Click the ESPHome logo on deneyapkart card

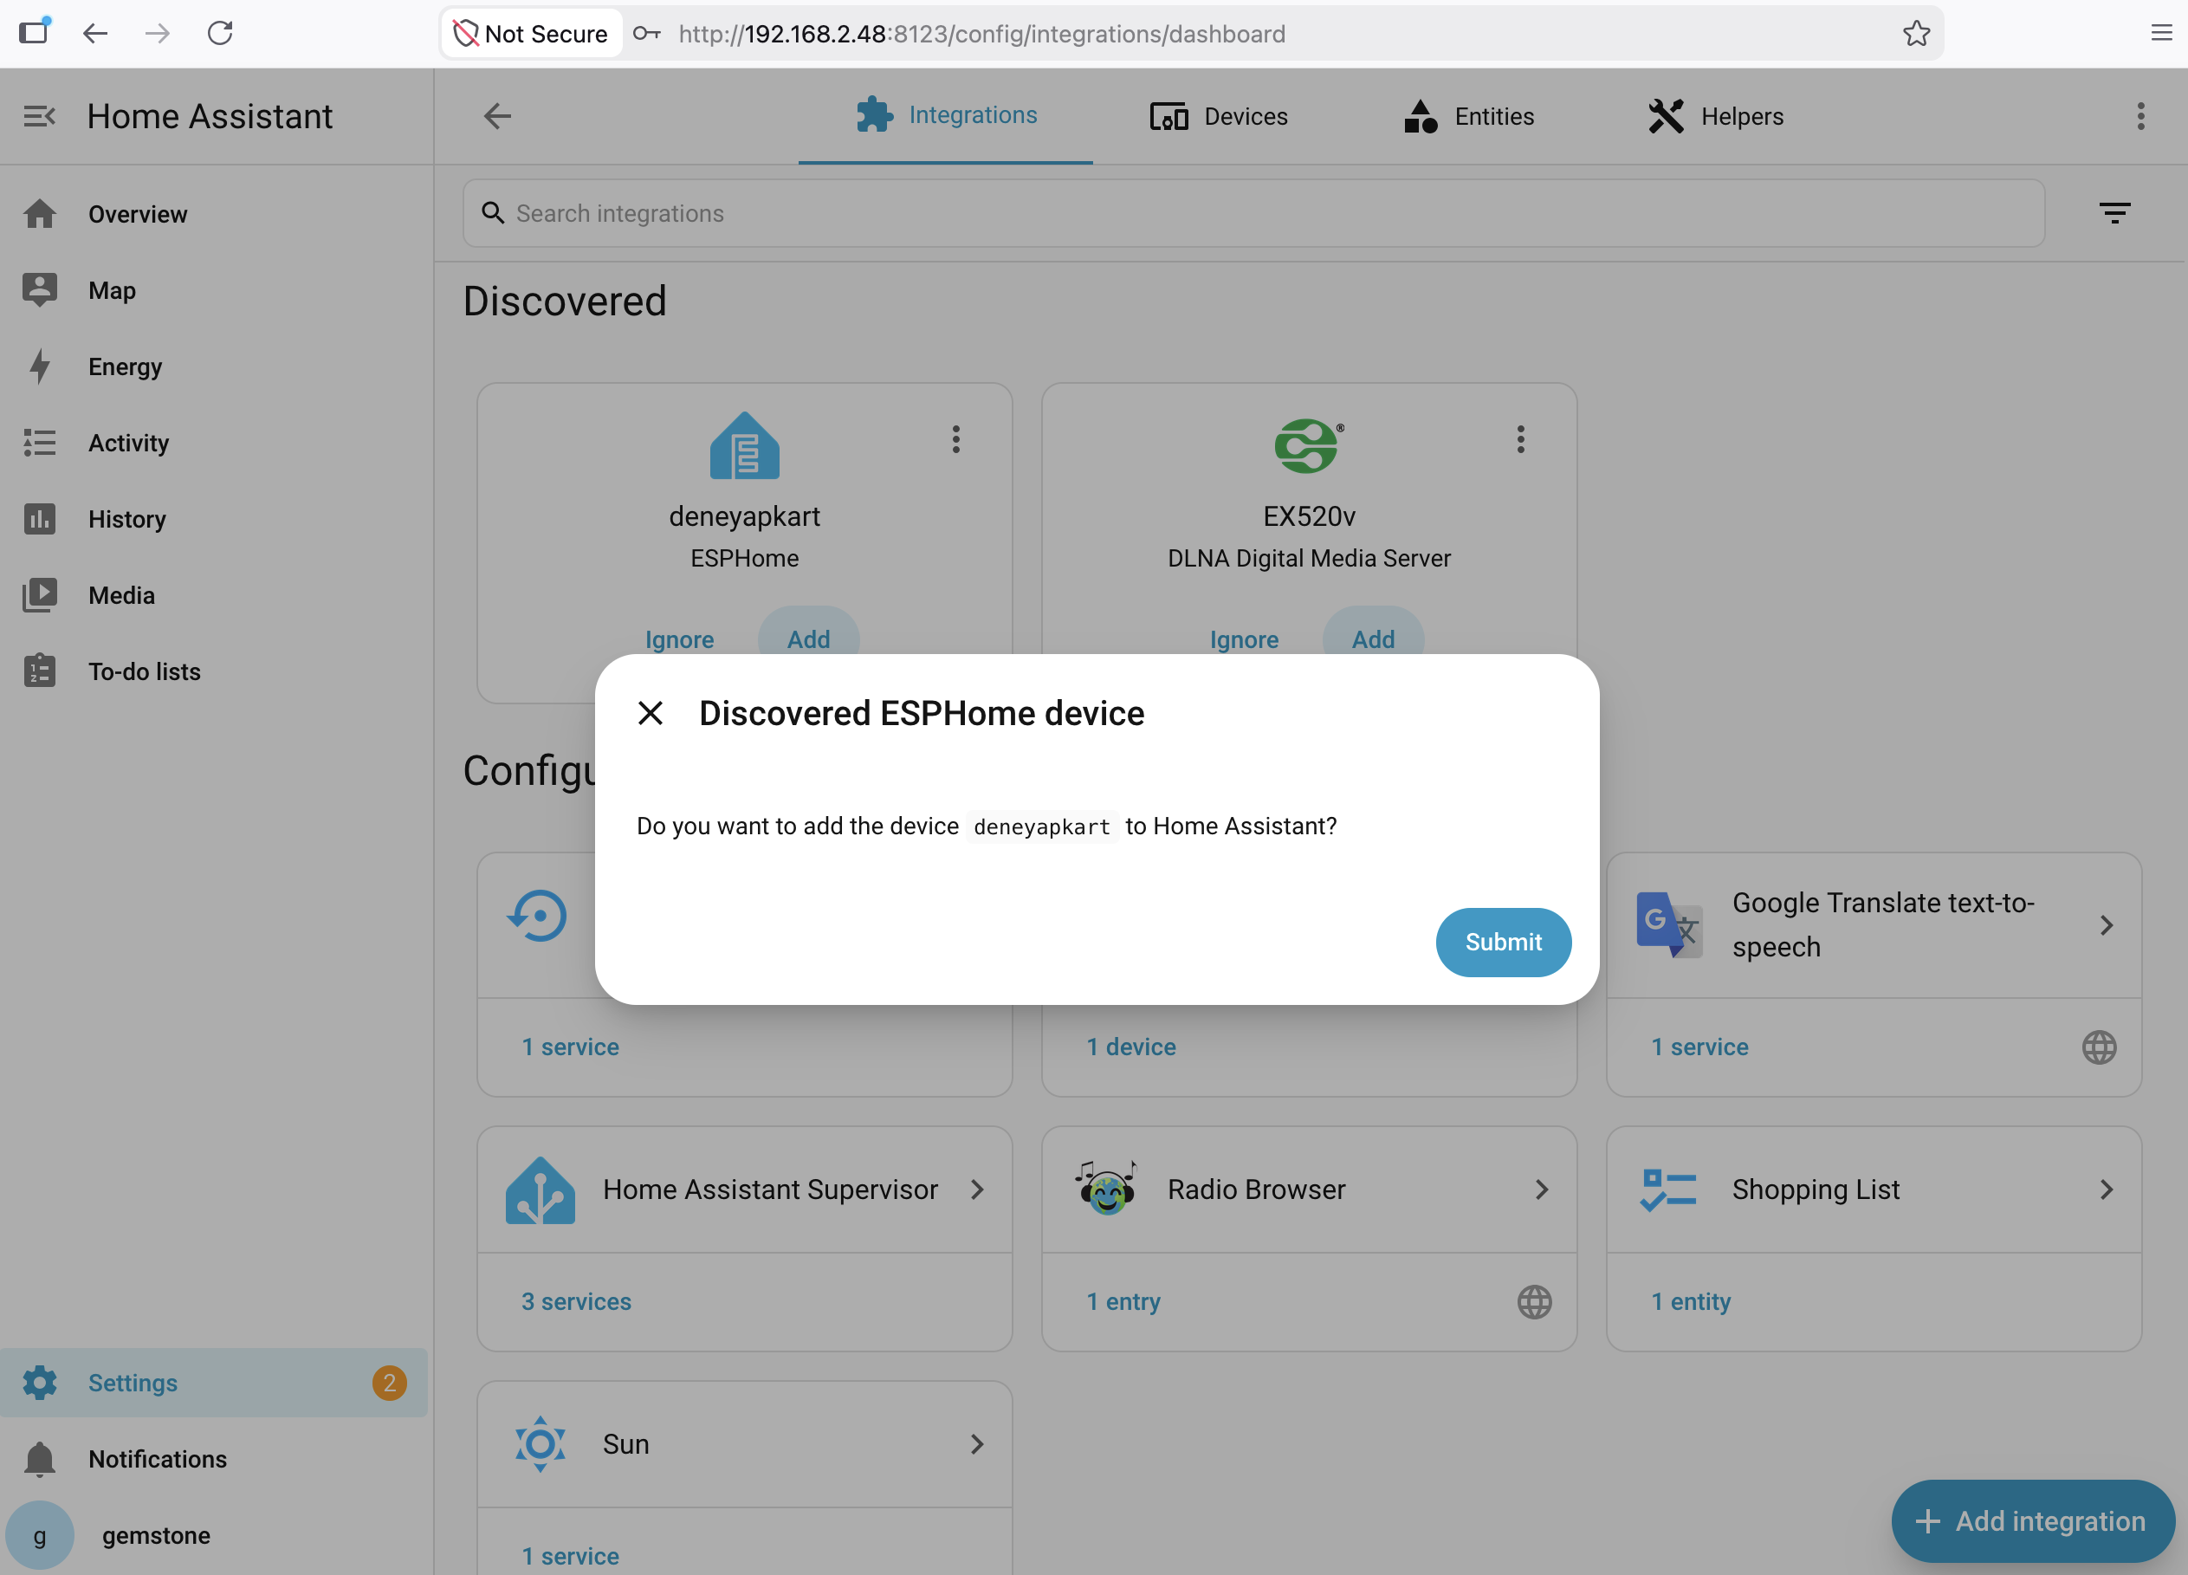click(744, 446)
